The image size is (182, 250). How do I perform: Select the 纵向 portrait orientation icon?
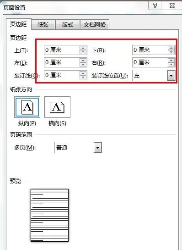[27, 107]
